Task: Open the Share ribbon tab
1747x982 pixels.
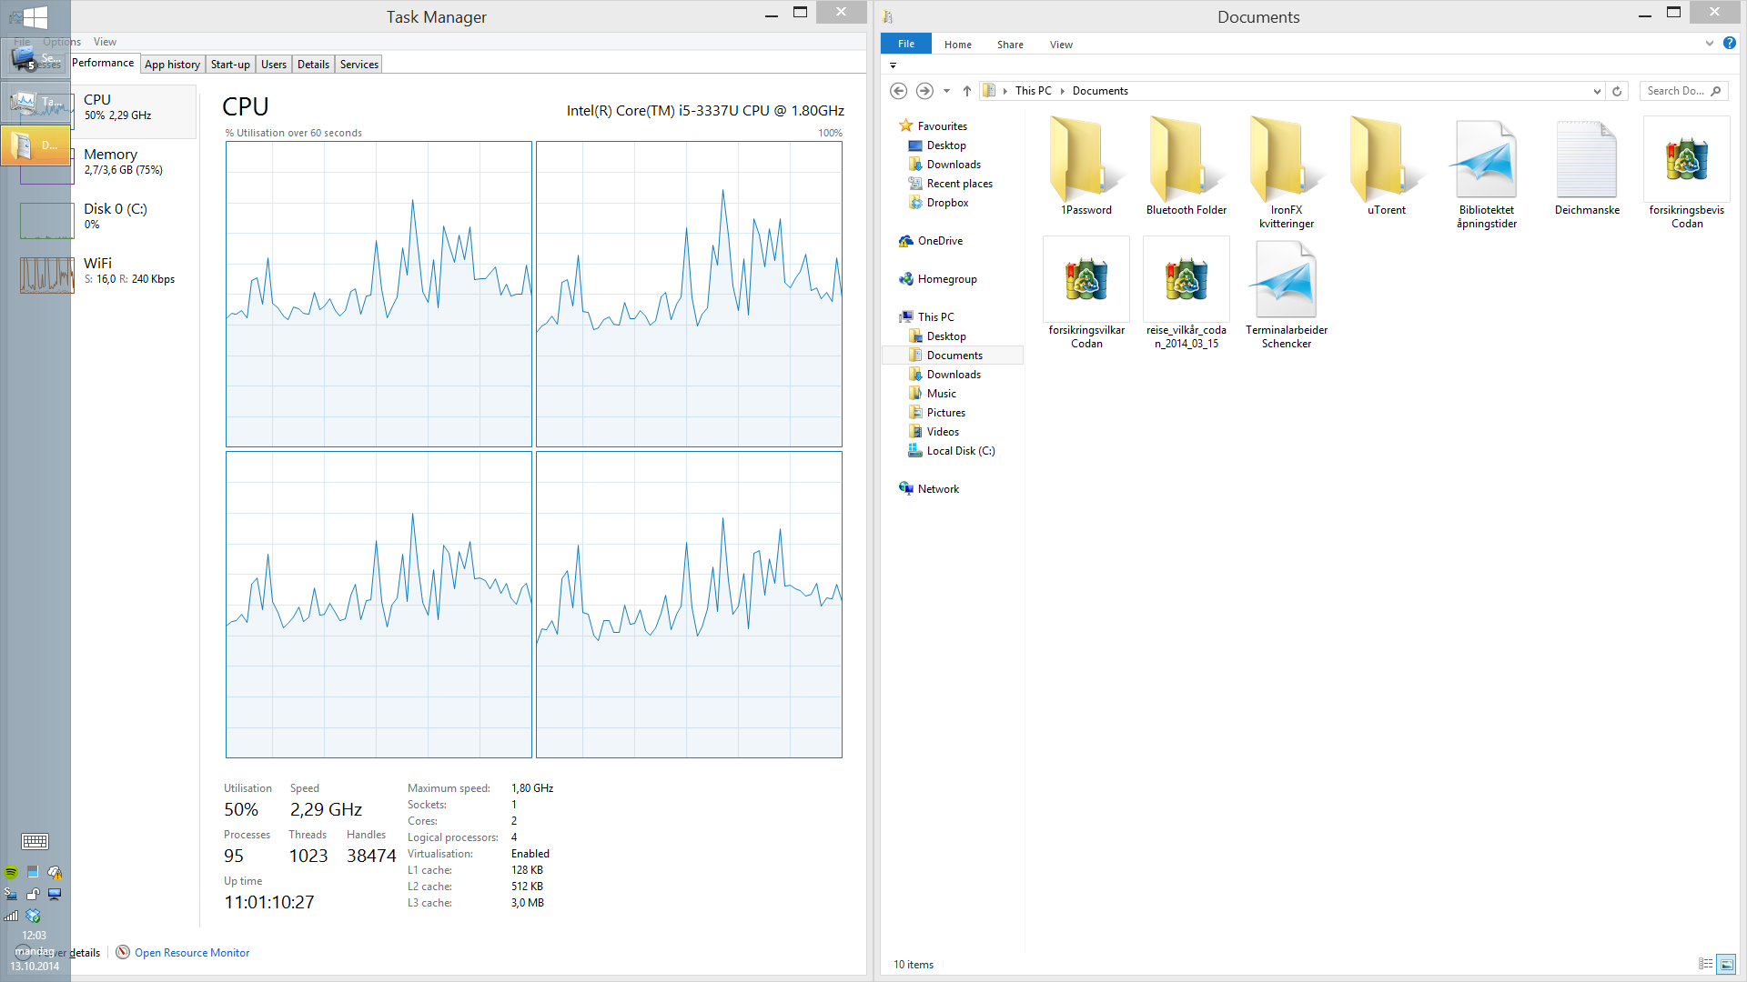Action: (1010, 44)
